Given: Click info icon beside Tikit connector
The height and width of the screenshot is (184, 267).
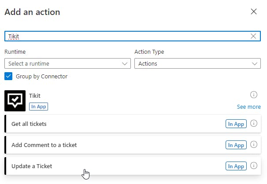Looking at the screenshot, I should coord(254,95).
